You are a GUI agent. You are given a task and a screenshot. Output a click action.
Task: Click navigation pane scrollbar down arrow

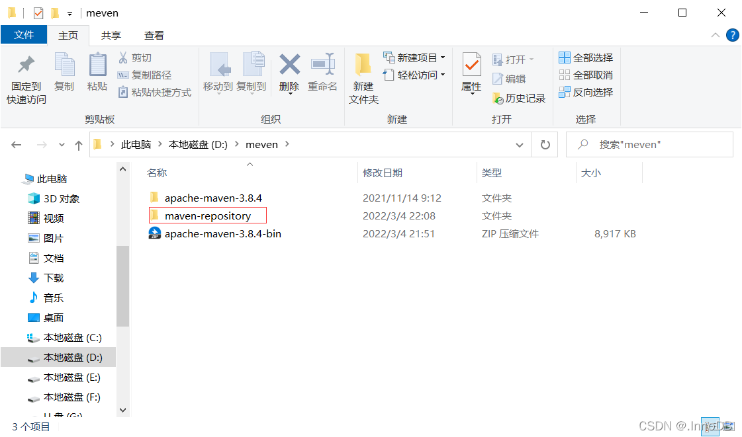tap(122, 410)
